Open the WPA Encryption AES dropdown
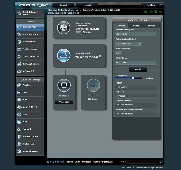This screenshot has height=170, width=181. [x=118, y=53]
